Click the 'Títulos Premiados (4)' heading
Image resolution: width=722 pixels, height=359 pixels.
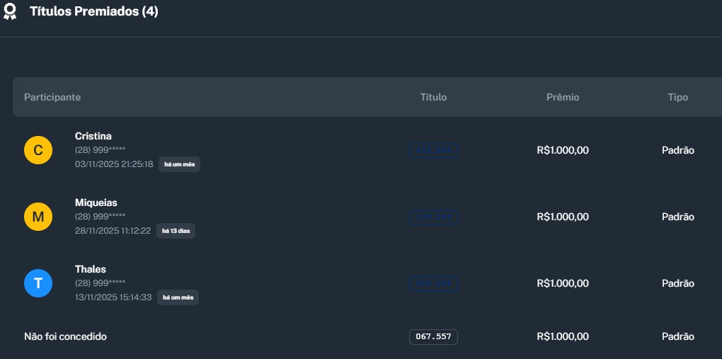[x=94, y=12]
